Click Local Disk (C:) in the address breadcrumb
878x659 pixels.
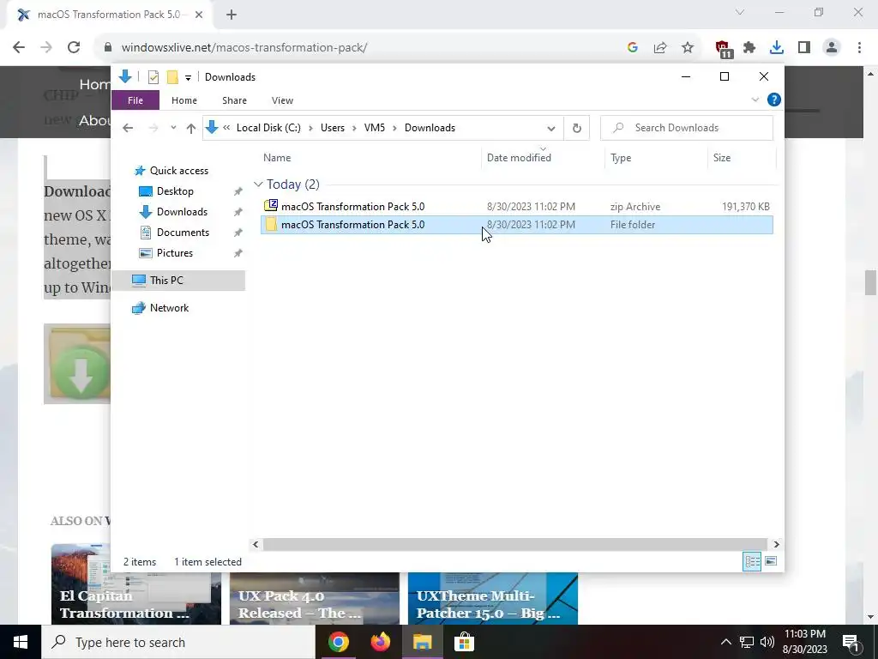click(268, 128)
